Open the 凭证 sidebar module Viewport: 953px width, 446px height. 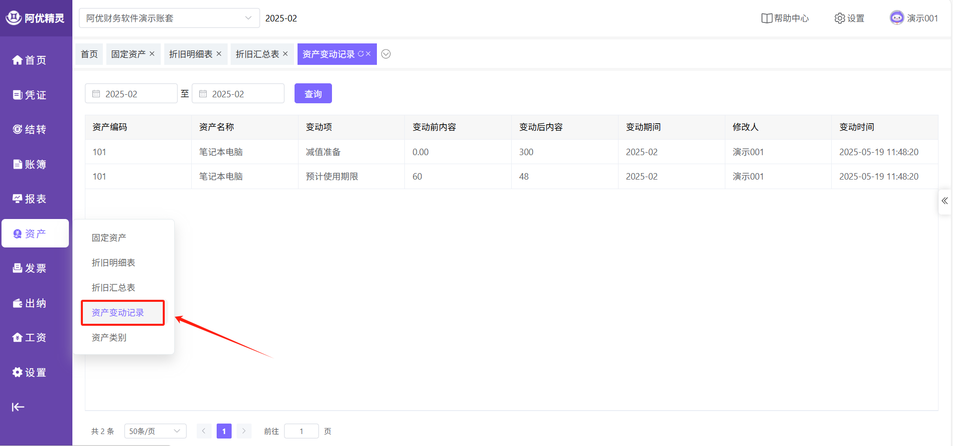(29, 95)
